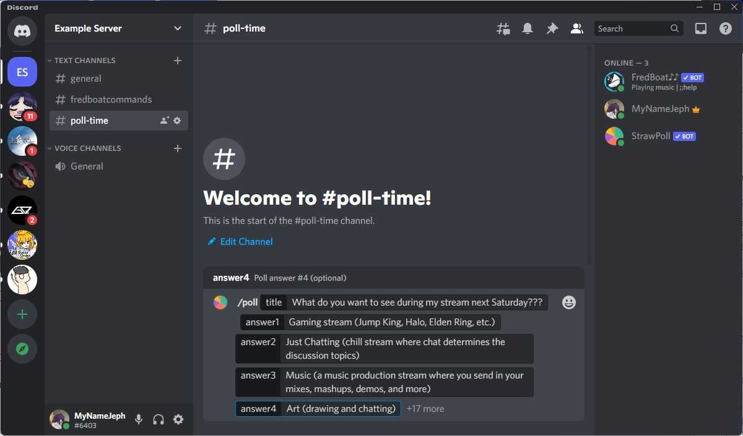This screenshot has height=436, width=743.
Task: Open notification settings bell icon
Action: tap(528, 28)
